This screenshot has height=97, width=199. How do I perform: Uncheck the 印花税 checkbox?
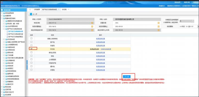[x=31, y=49]
